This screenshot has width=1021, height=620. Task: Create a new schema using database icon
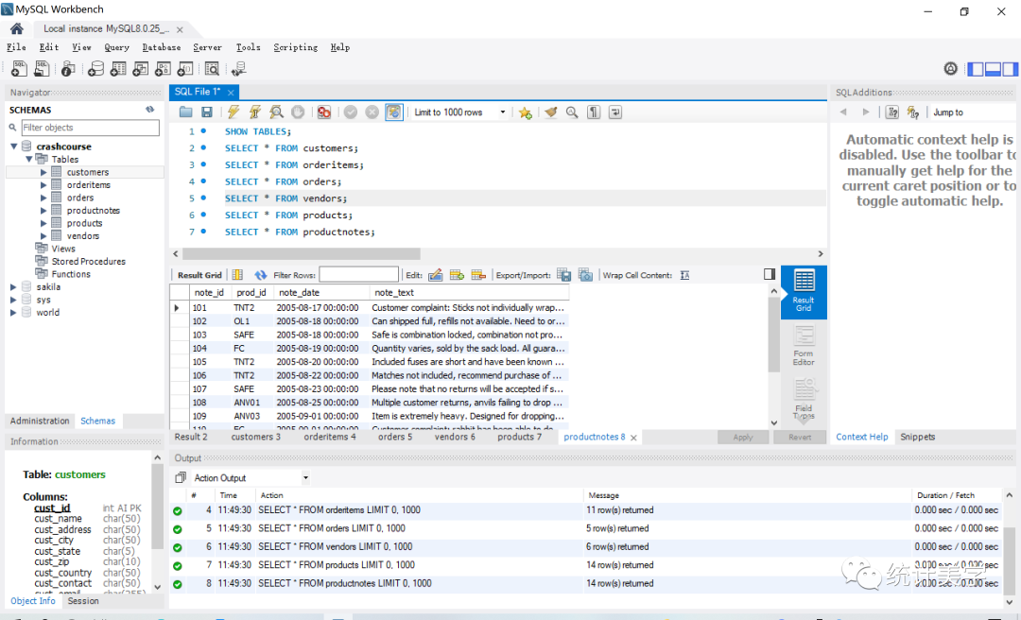pyautogui.click(x=95, y=69)
